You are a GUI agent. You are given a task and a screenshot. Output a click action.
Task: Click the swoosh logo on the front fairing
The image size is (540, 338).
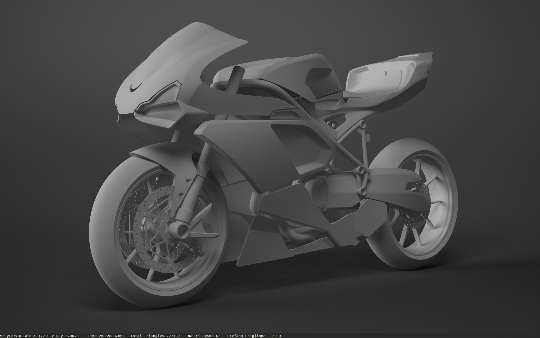[x=136, y=87]
